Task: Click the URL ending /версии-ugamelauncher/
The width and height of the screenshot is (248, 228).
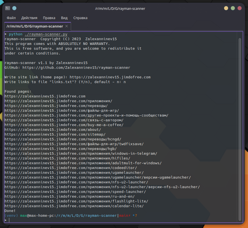Action: coord(98,177)
